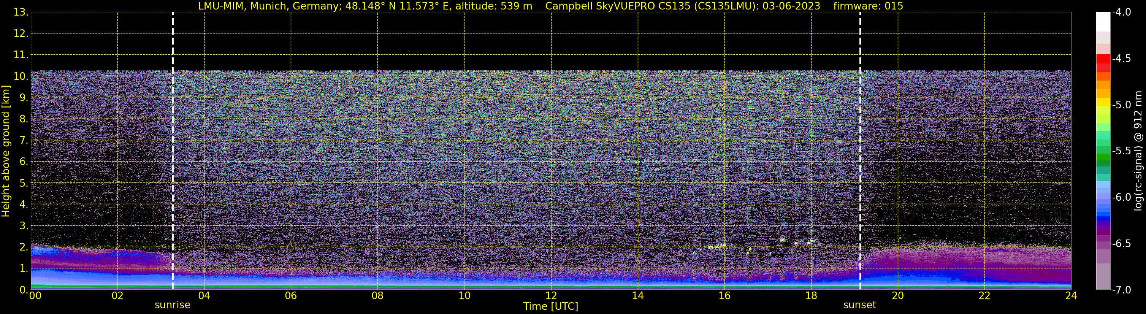The width and height of the screenshot is (1146, 314).
Task: Click the 11. height axis tick label
Action: [x=21, y=55]
